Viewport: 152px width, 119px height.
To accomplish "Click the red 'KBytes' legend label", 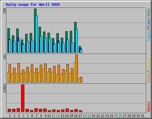I will click(149, 107).
